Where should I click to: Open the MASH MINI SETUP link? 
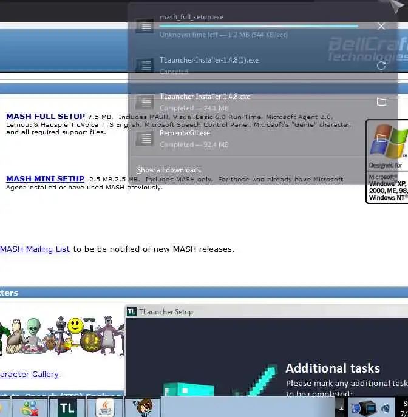click(45, 178)
